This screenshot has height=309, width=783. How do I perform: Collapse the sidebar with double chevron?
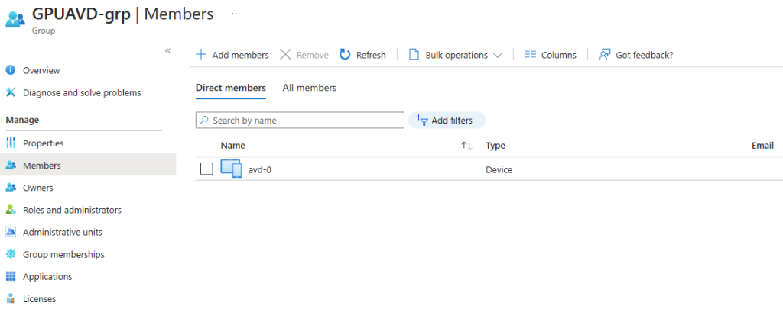pos(167,51)
